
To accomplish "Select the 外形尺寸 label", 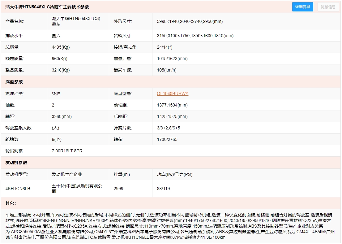I will point(122,21).
